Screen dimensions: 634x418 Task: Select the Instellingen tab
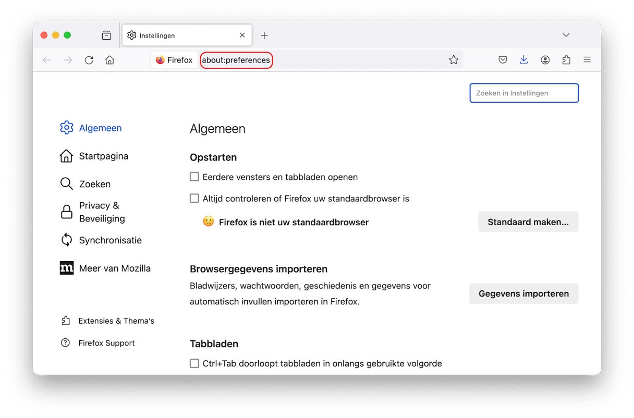(x=187, y=35)
